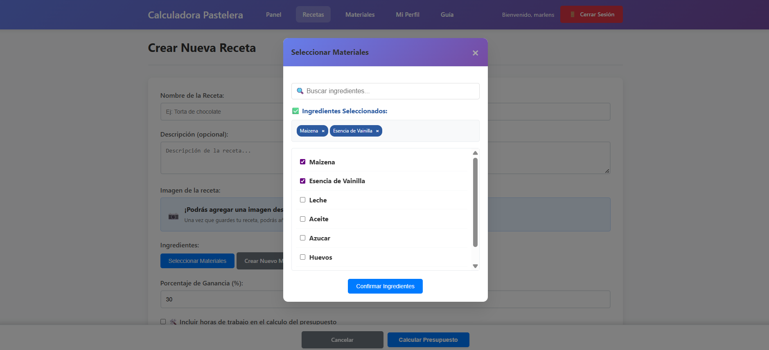
Task: Enable the Huevos checkbox
Action: [x=302, y=257]
